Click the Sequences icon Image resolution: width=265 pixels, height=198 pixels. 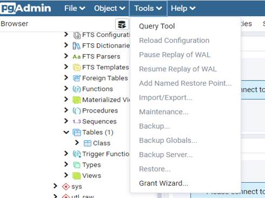click(77, 122)
